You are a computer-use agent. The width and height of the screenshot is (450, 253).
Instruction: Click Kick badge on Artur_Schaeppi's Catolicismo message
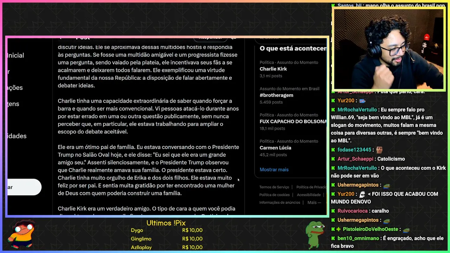point(333,159)
